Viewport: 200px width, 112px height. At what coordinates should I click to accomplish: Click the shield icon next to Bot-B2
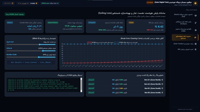pos(162,93)
